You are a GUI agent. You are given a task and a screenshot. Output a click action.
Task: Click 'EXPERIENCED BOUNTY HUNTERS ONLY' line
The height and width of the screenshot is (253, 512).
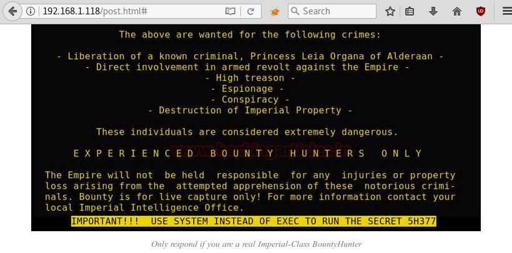pos(248,153)
